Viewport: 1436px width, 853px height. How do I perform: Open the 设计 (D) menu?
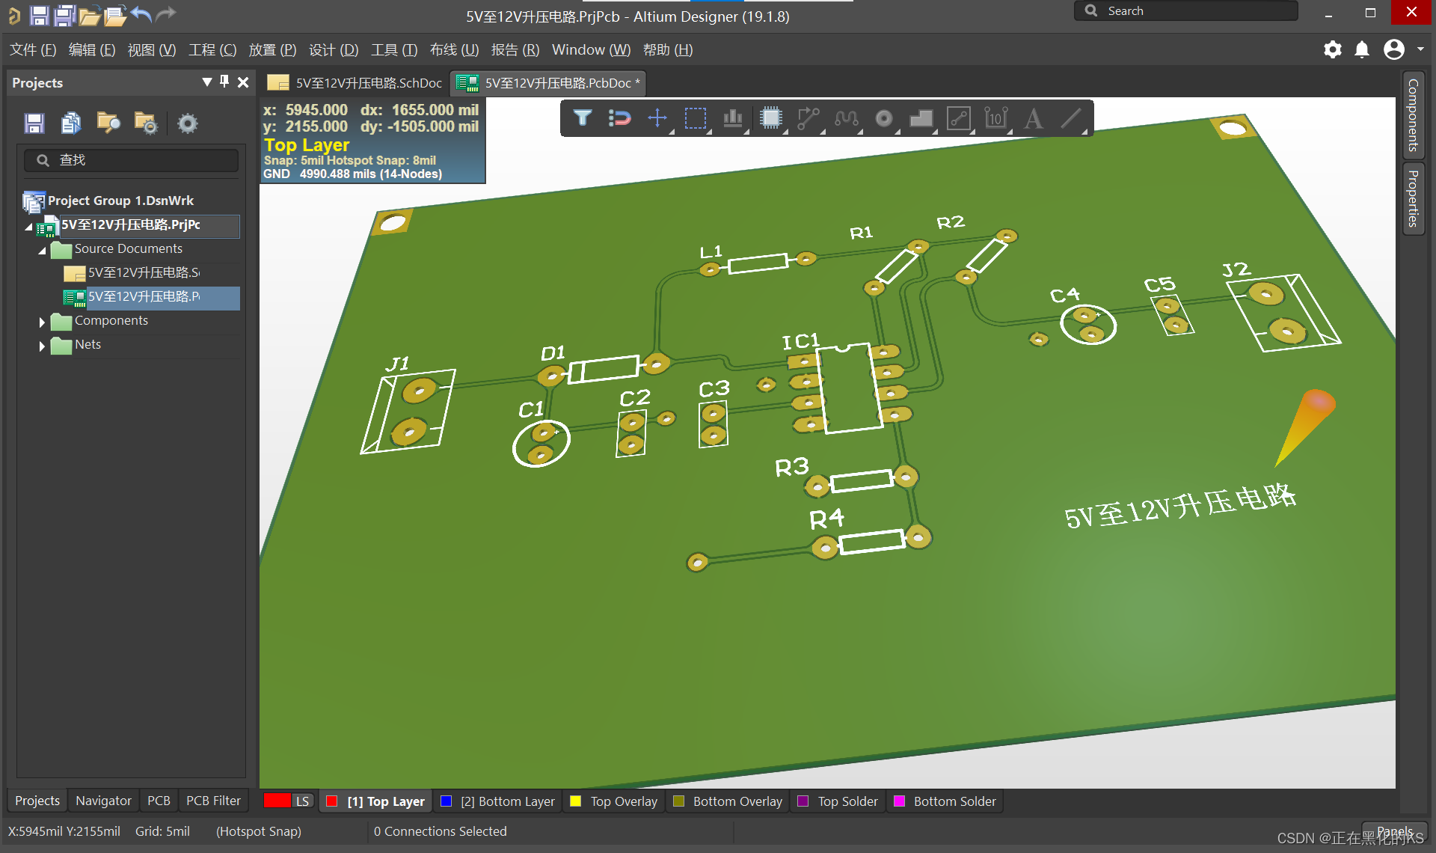coord(334,50)
